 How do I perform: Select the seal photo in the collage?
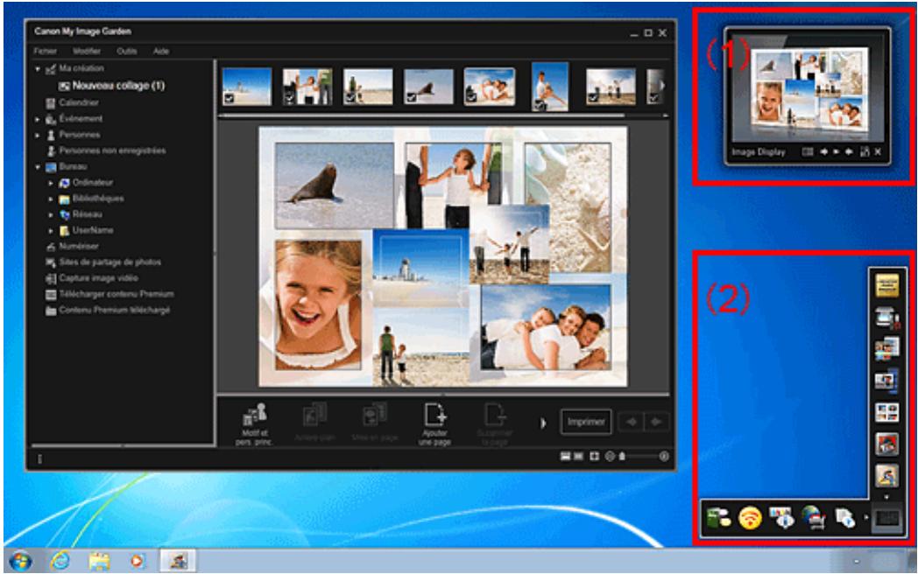(334, 185)
